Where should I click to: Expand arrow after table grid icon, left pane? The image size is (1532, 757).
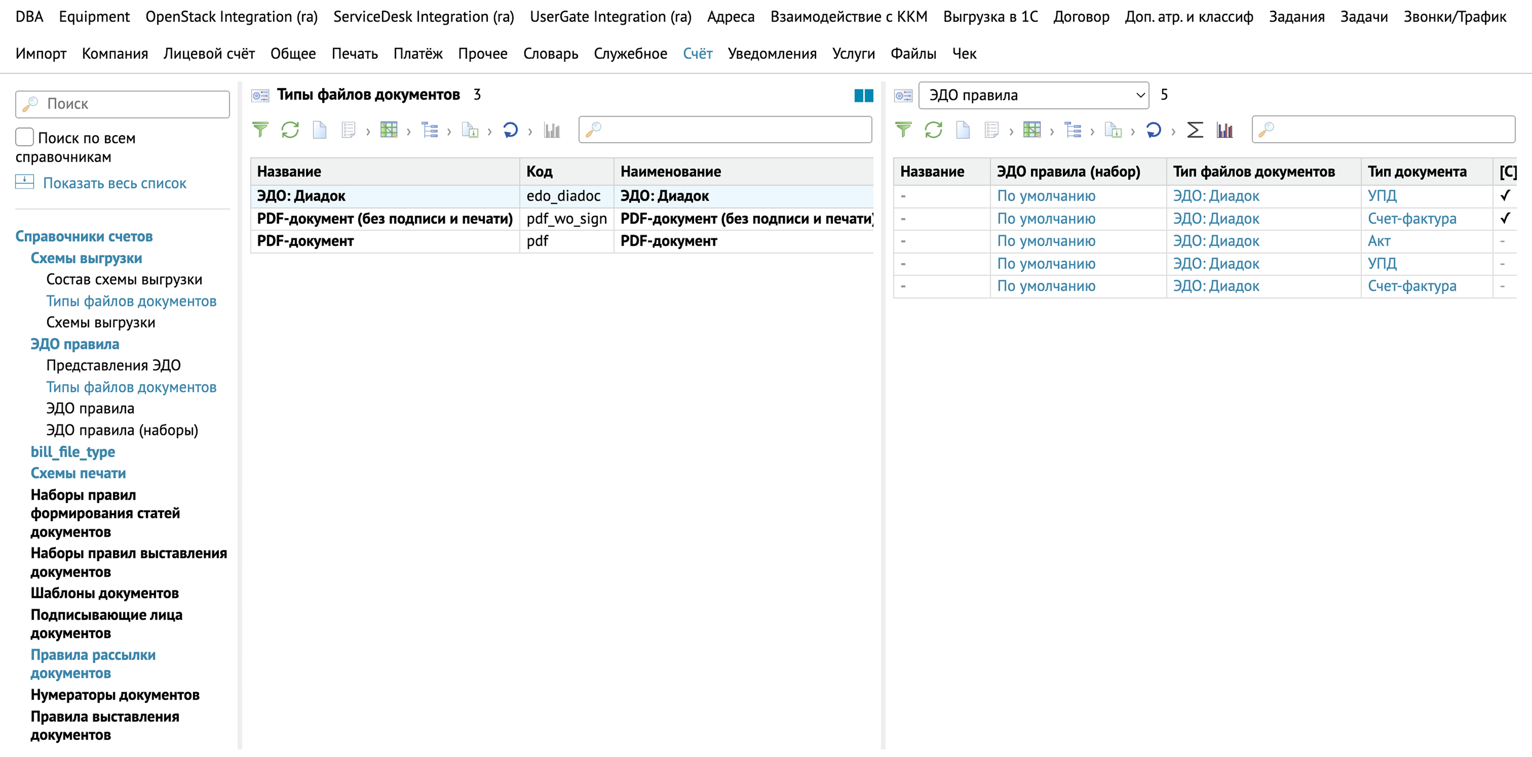[x=409, y=131]
